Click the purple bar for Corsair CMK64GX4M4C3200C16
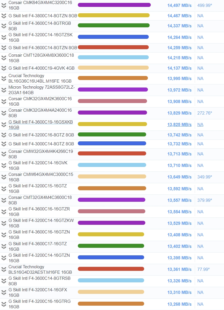 pos(114,5)
